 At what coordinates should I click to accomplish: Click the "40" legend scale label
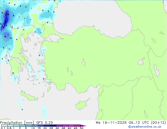69,128
